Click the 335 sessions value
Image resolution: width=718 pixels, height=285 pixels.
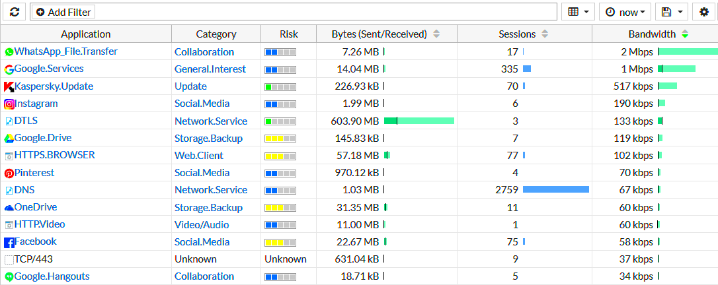coord(510,69)
